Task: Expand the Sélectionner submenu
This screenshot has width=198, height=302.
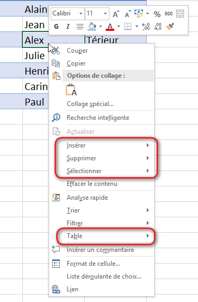Action: [101, 171]
